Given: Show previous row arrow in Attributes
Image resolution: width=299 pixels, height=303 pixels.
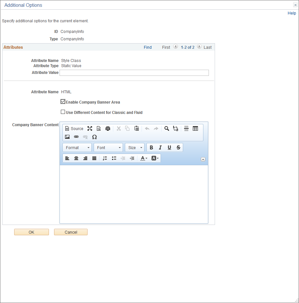Looking at the screenshot, I should pos(175,46).
